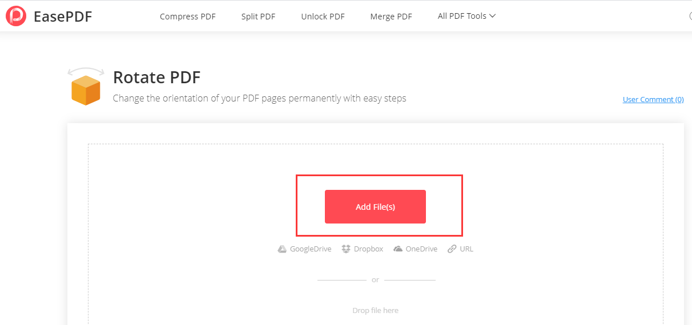The height and width of the screenshot is (325, 692).
Task: Choose the GoogleDrive triangle icon
Action: coord(282,249)
